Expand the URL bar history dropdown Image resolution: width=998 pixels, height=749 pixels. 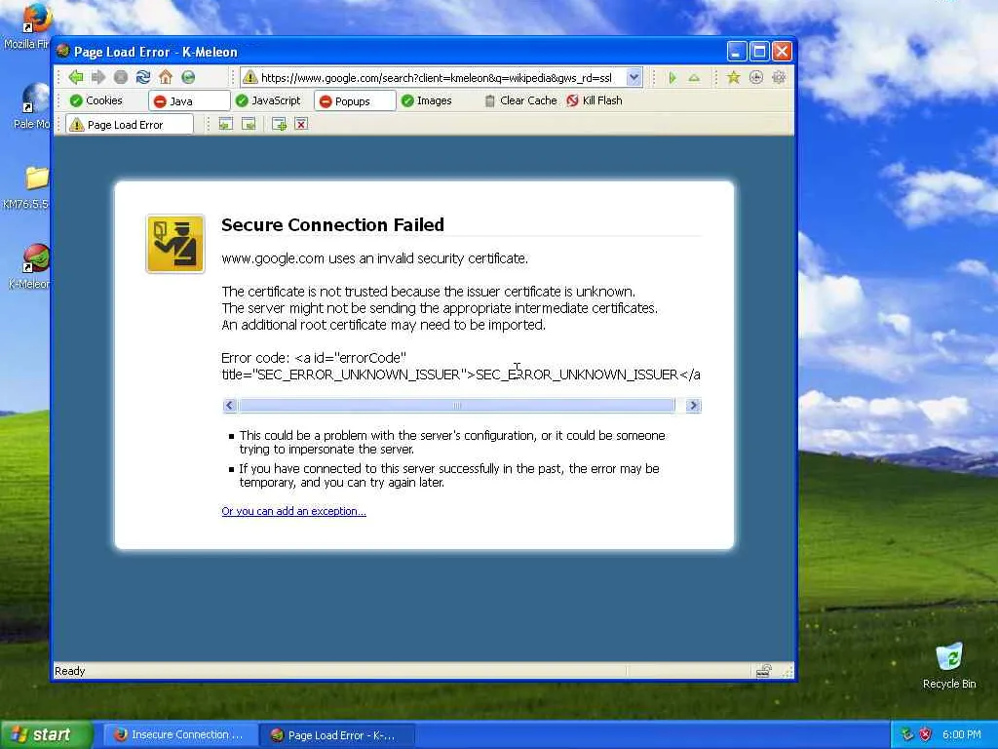(633, 78)
